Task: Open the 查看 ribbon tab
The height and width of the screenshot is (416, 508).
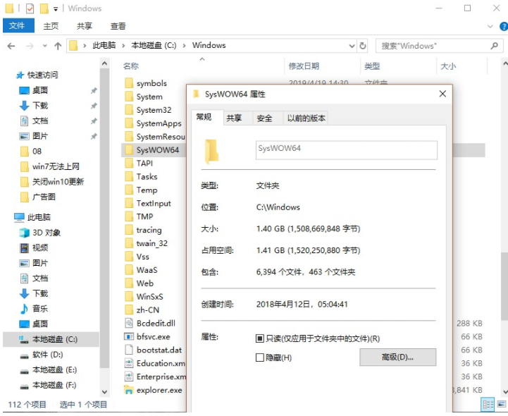Action: click(118, 26)
